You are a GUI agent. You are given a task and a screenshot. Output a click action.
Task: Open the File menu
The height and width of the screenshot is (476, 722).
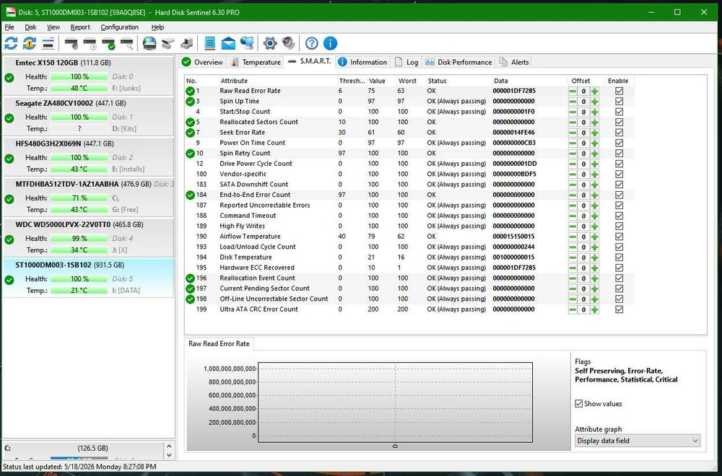point(9,27)
